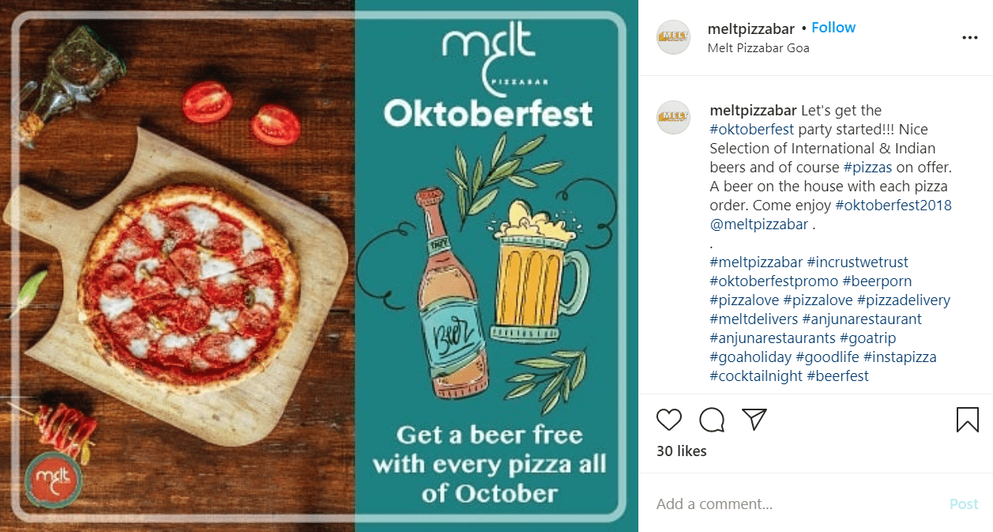Image resolution: width=993 pixels, height=532 pixels.
Task: Open meltpizzabar username in post header
Action: point(752,28)
